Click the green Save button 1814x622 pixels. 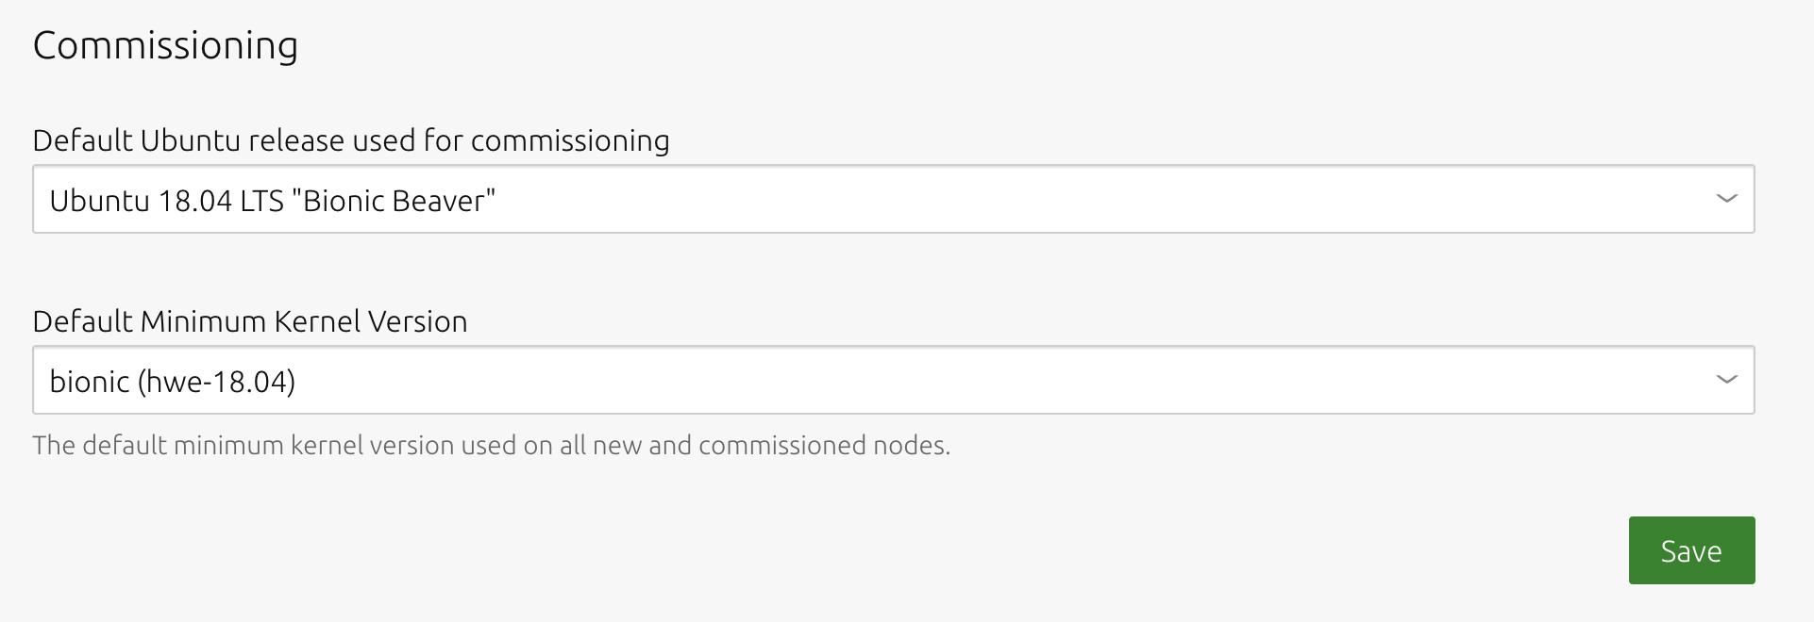point(1691,550)
